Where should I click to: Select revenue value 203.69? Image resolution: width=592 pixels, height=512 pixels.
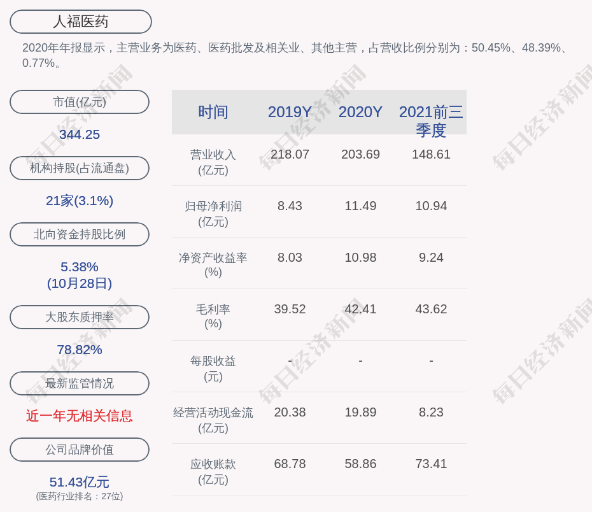click(x=360, y=155)
